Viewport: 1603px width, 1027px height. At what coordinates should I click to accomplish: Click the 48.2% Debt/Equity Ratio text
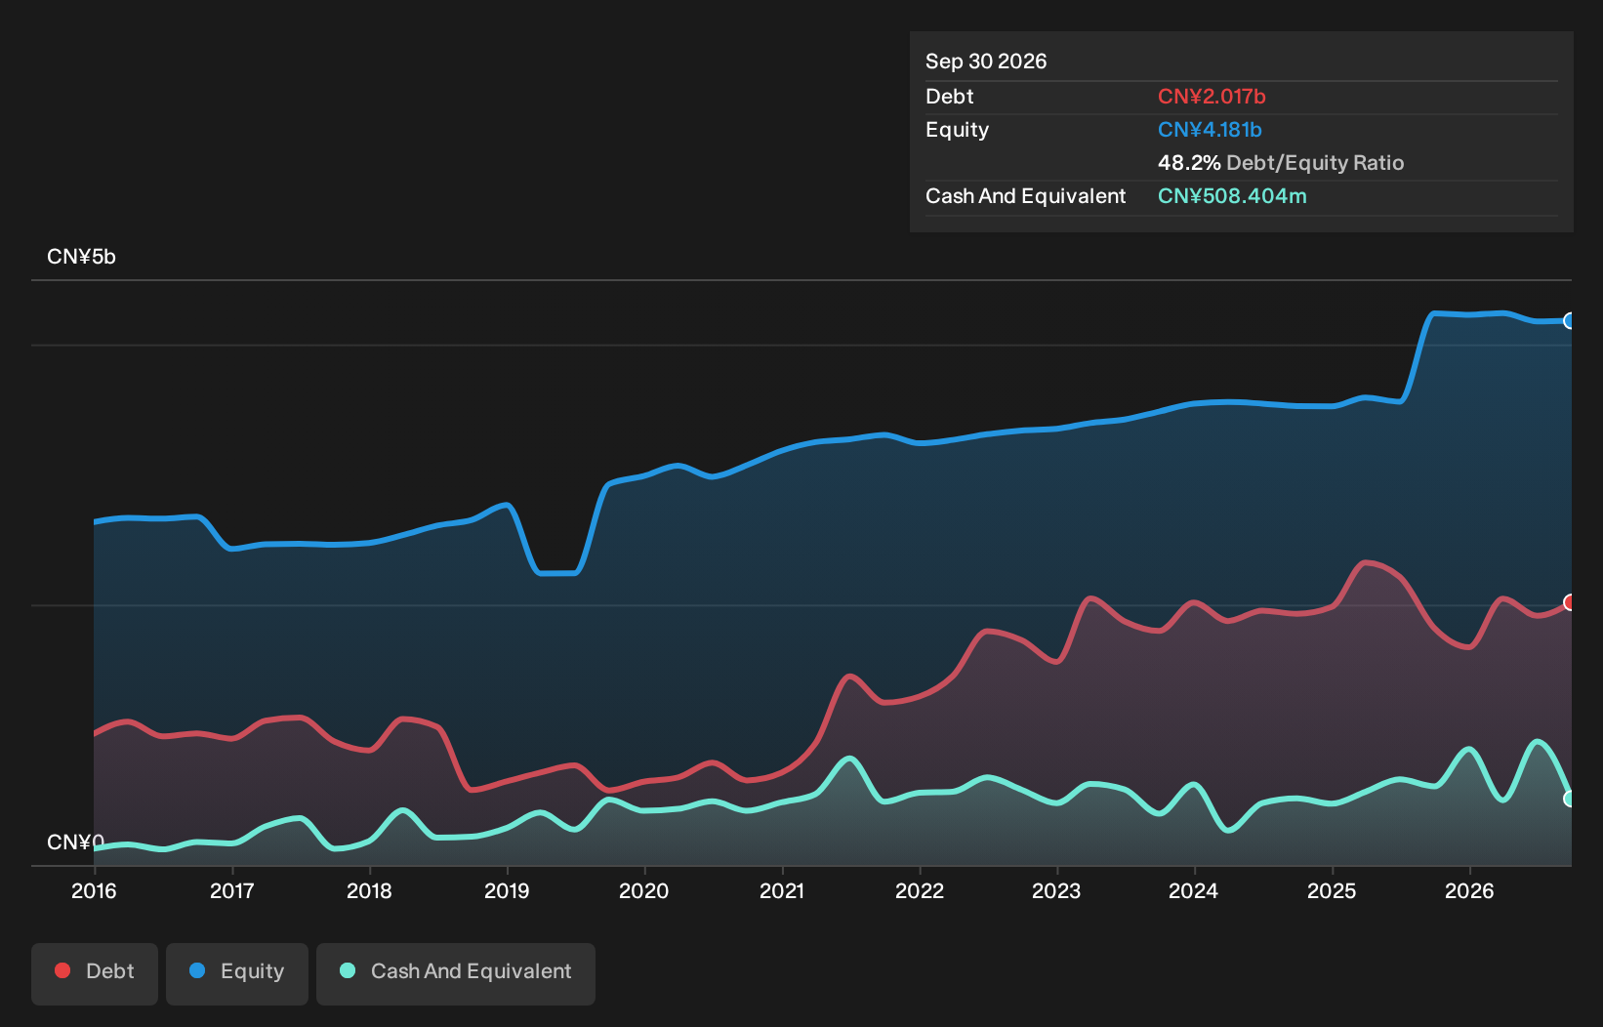coord(1281,163)
